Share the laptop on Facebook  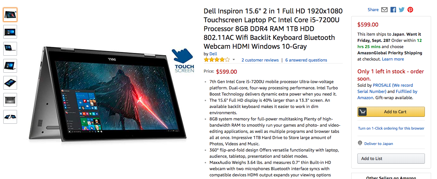tap(393, 10)
